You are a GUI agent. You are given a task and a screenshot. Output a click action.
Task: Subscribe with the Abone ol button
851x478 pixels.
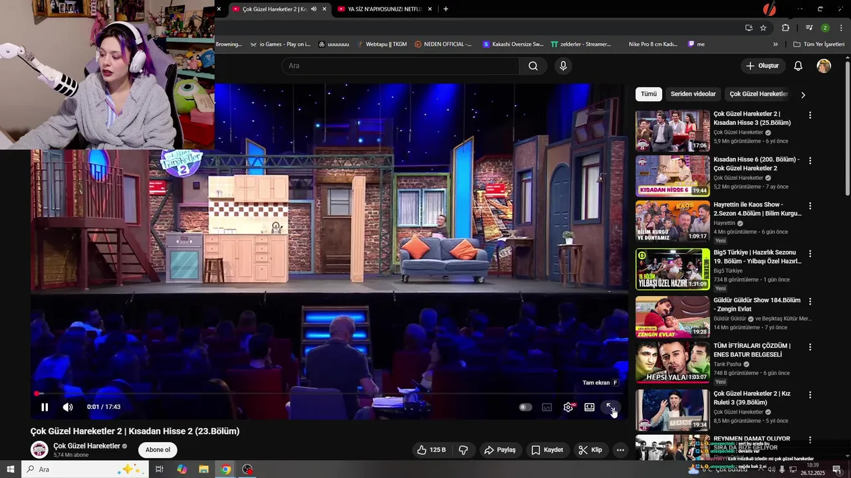point(158,450)
